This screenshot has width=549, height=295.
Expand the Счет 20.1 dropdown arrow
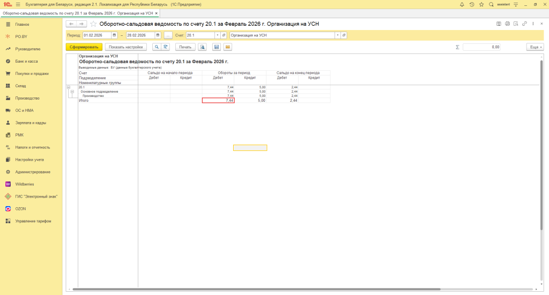click(x=217, y=35)
